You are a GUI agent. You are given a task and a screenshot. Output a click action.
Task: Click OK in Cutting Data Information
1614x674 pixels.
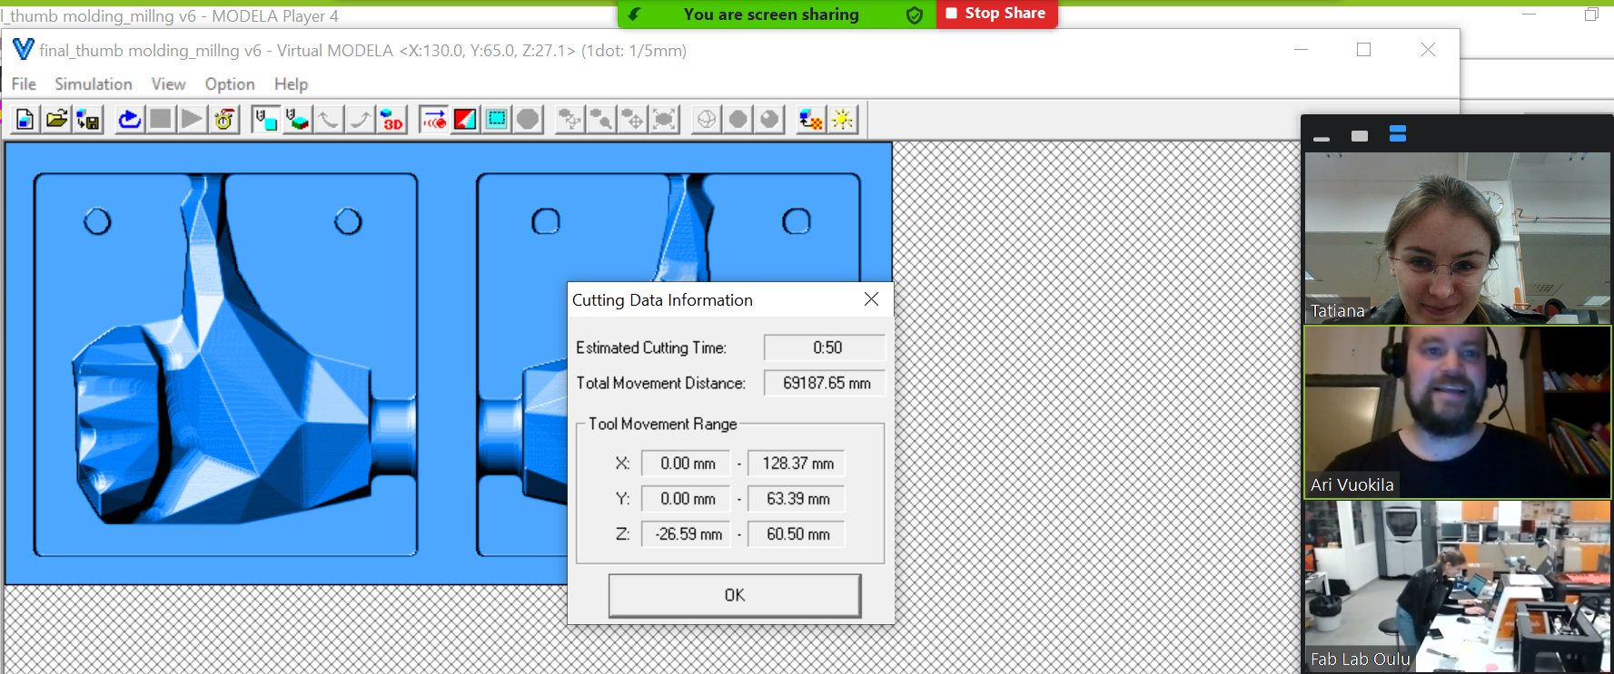pyautogui.click(x=735, y=595)
